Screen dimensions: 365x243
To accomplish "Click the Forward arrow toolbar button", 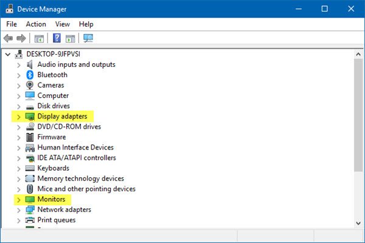I will (x=21, y=38).
